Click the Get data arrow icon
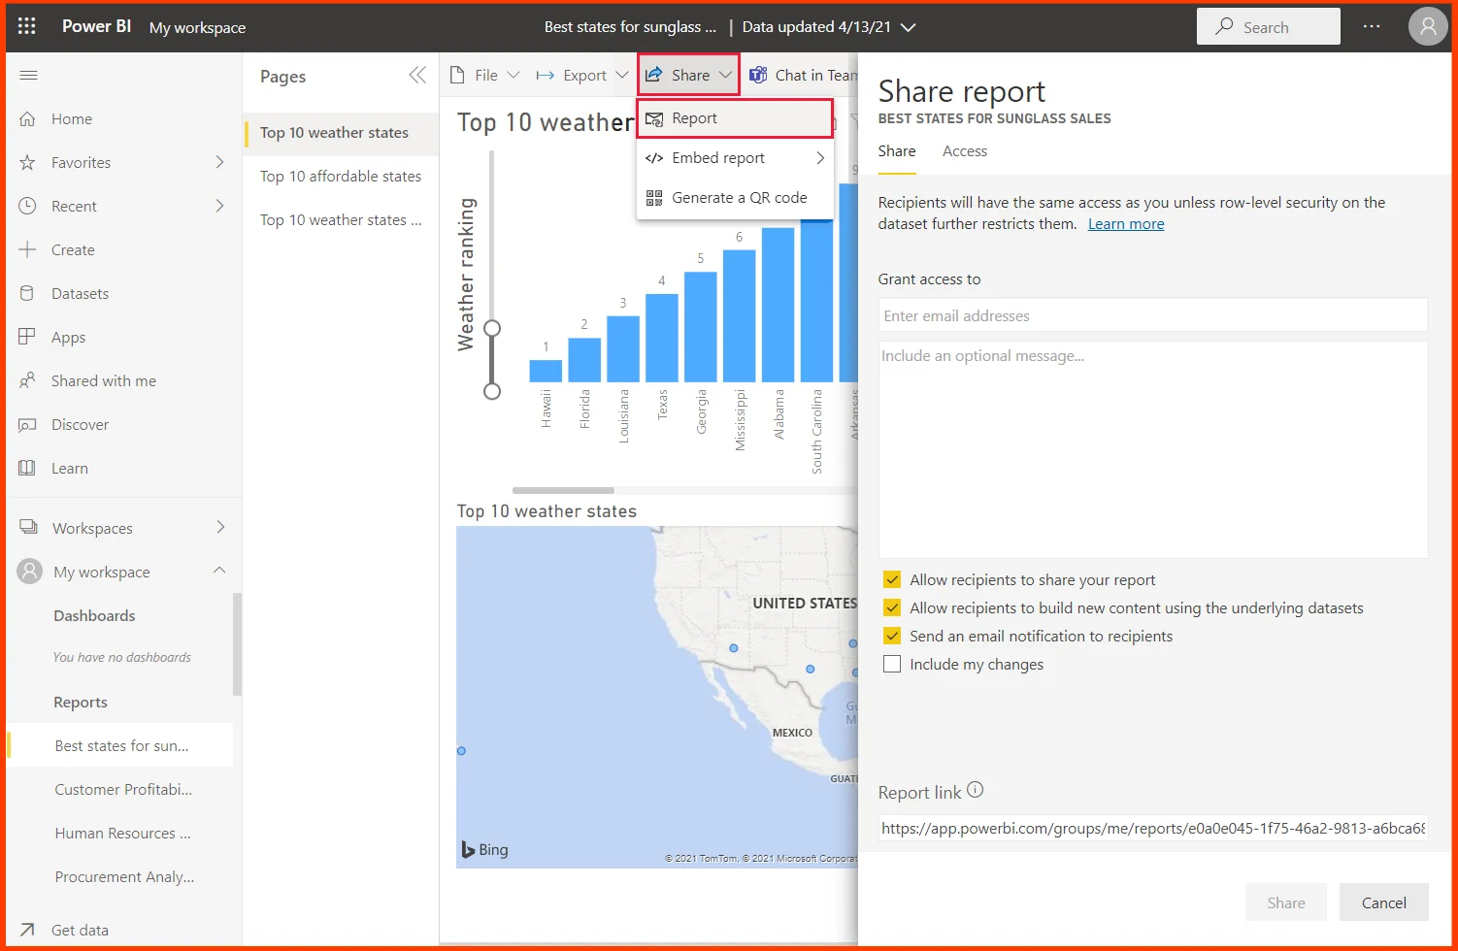1458x951 pixels. tap(28, 930)
